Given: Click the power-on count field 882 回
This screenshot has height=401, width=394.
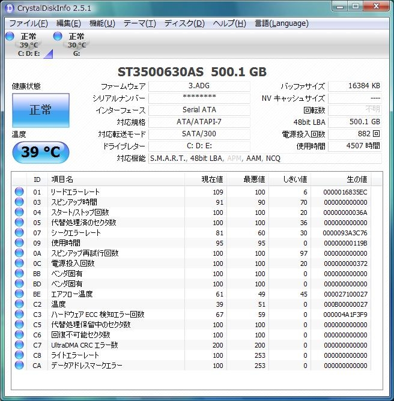Looking at the screenshot, I should 355,134.
